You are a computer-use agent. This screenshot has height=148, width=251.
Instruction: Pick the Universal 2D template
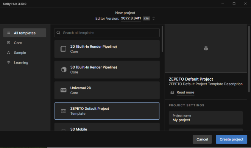coord(107,90)
